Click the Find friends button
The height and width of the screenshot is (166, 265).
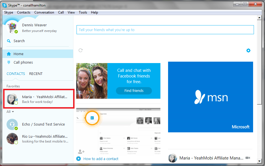coord(134,91)
